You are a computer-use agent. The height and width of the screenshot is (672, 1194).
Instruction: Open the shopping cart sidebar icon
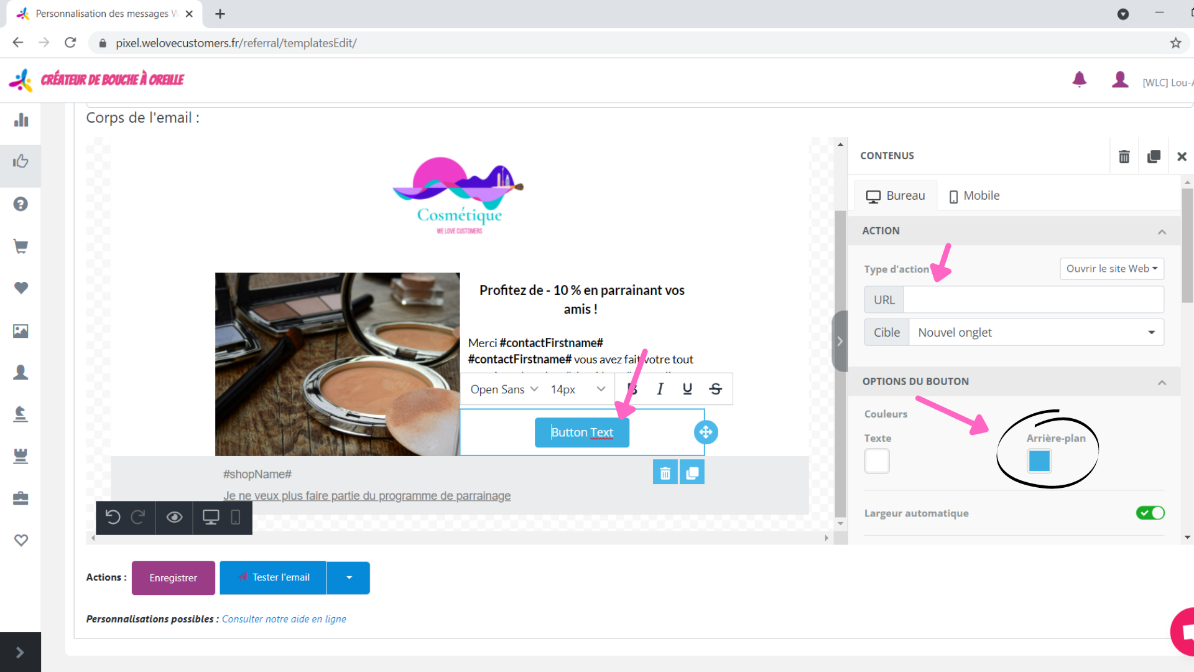point(21,246)
